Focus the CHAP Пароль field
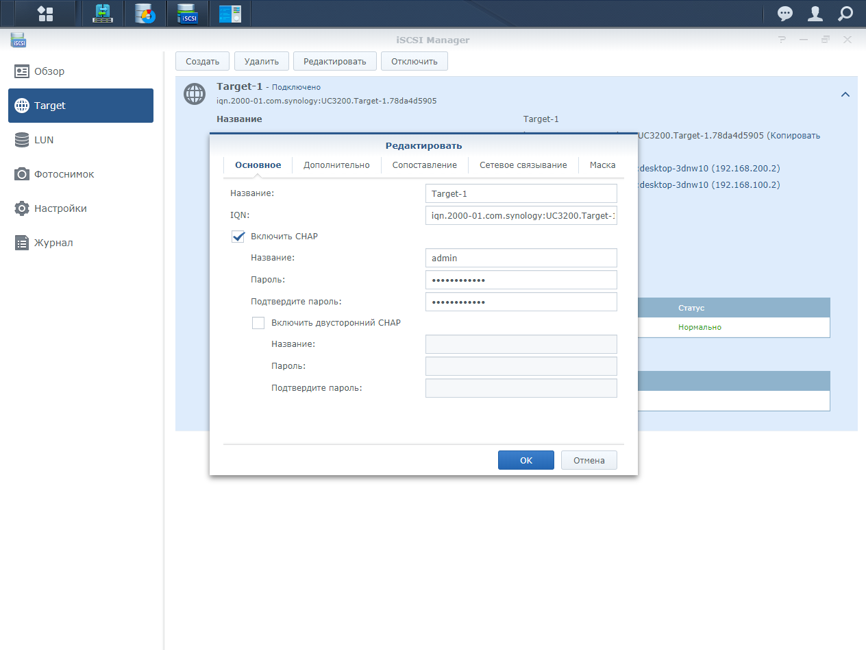Image resolution: width=866 pixels, height=650 pixels. pos(521,280)
